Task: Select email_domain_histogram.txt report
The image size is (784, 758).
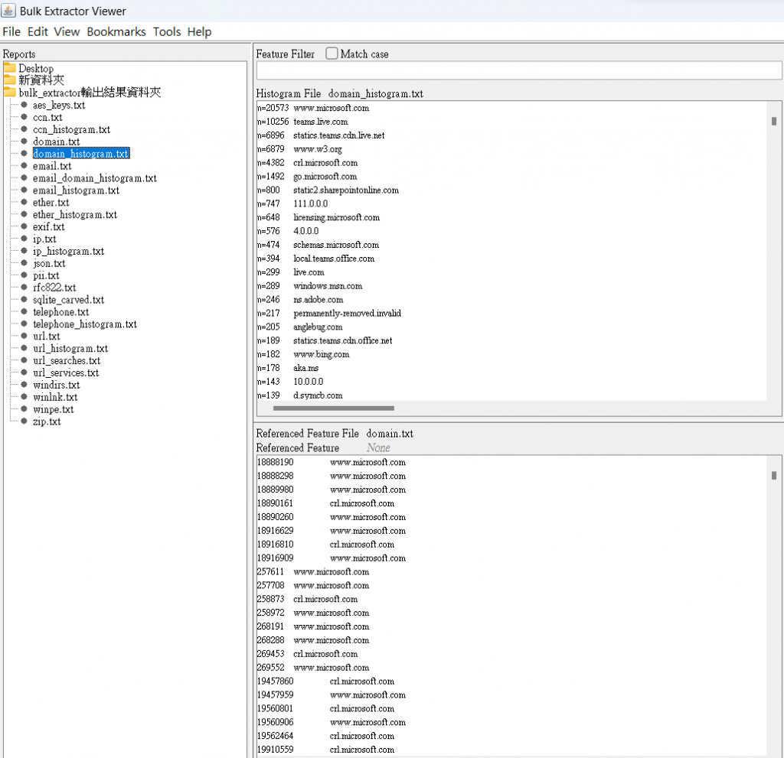Action: pyautogui.click(x=94, y=178)
